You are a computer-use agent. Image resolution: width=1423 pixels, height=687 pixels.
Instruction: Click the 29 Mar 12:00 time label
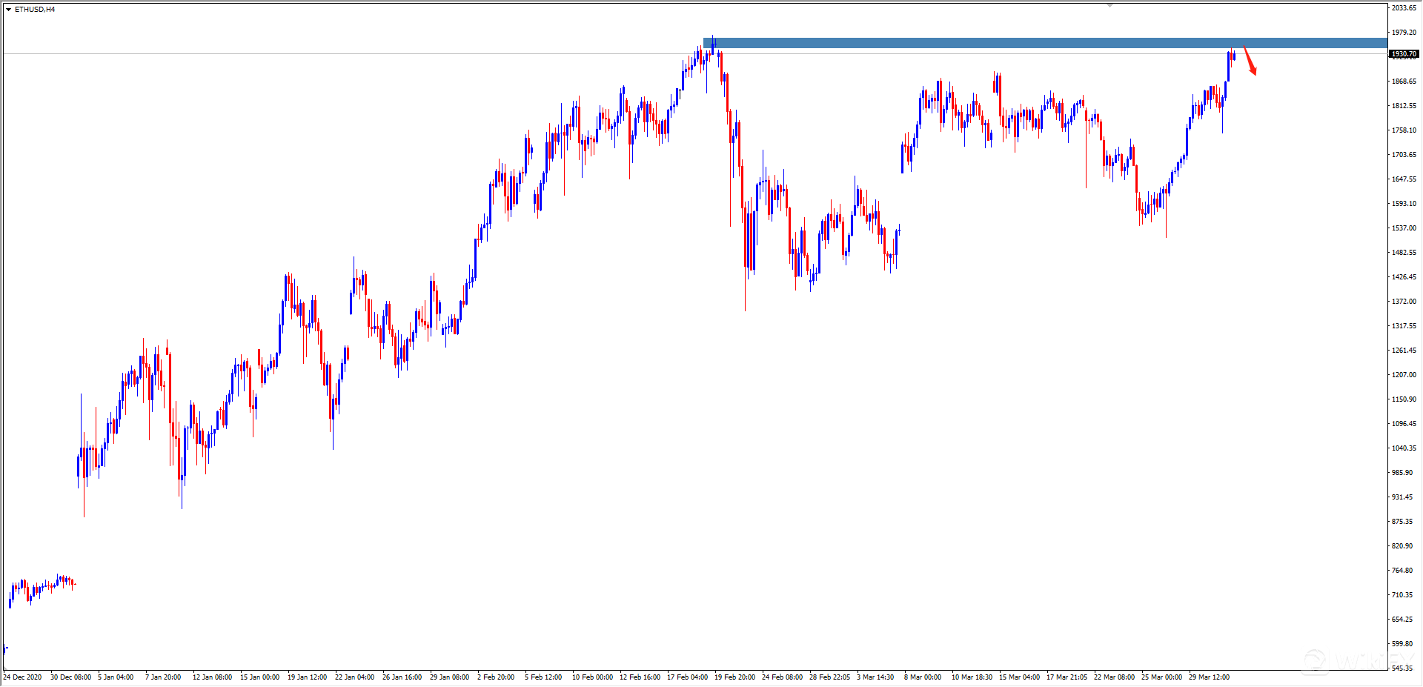coord(1209,677)
